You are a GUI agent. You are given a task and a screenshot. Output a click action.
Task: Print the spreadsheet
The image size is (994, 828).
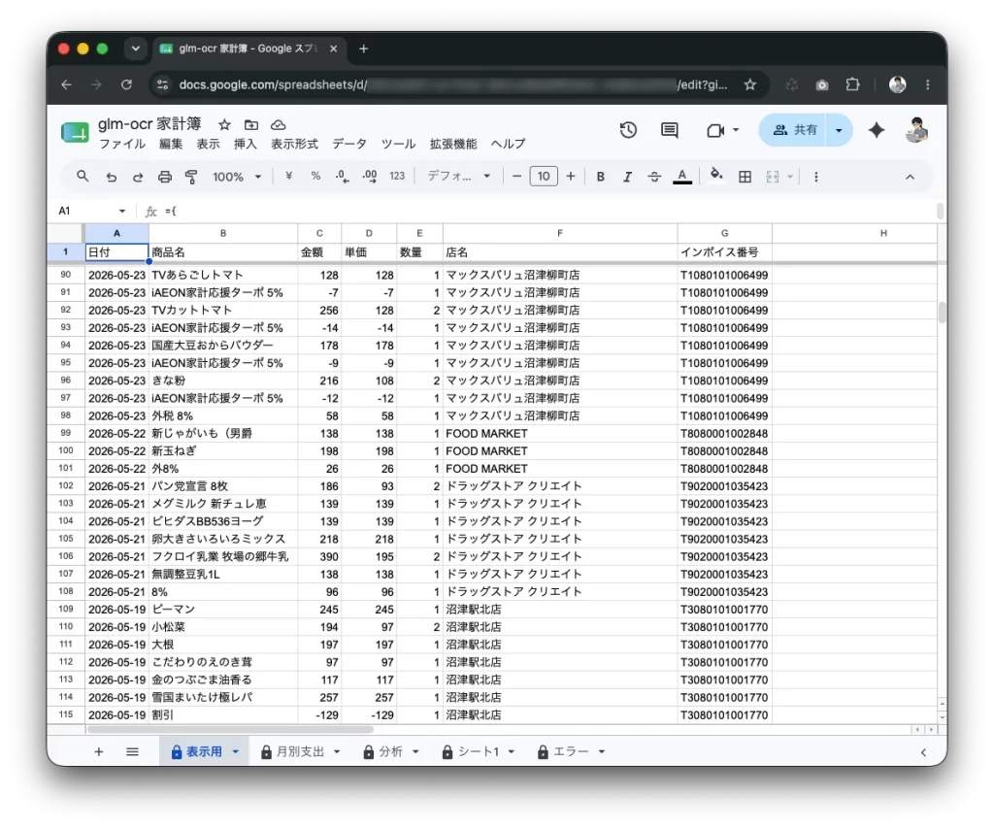(165, 177)
